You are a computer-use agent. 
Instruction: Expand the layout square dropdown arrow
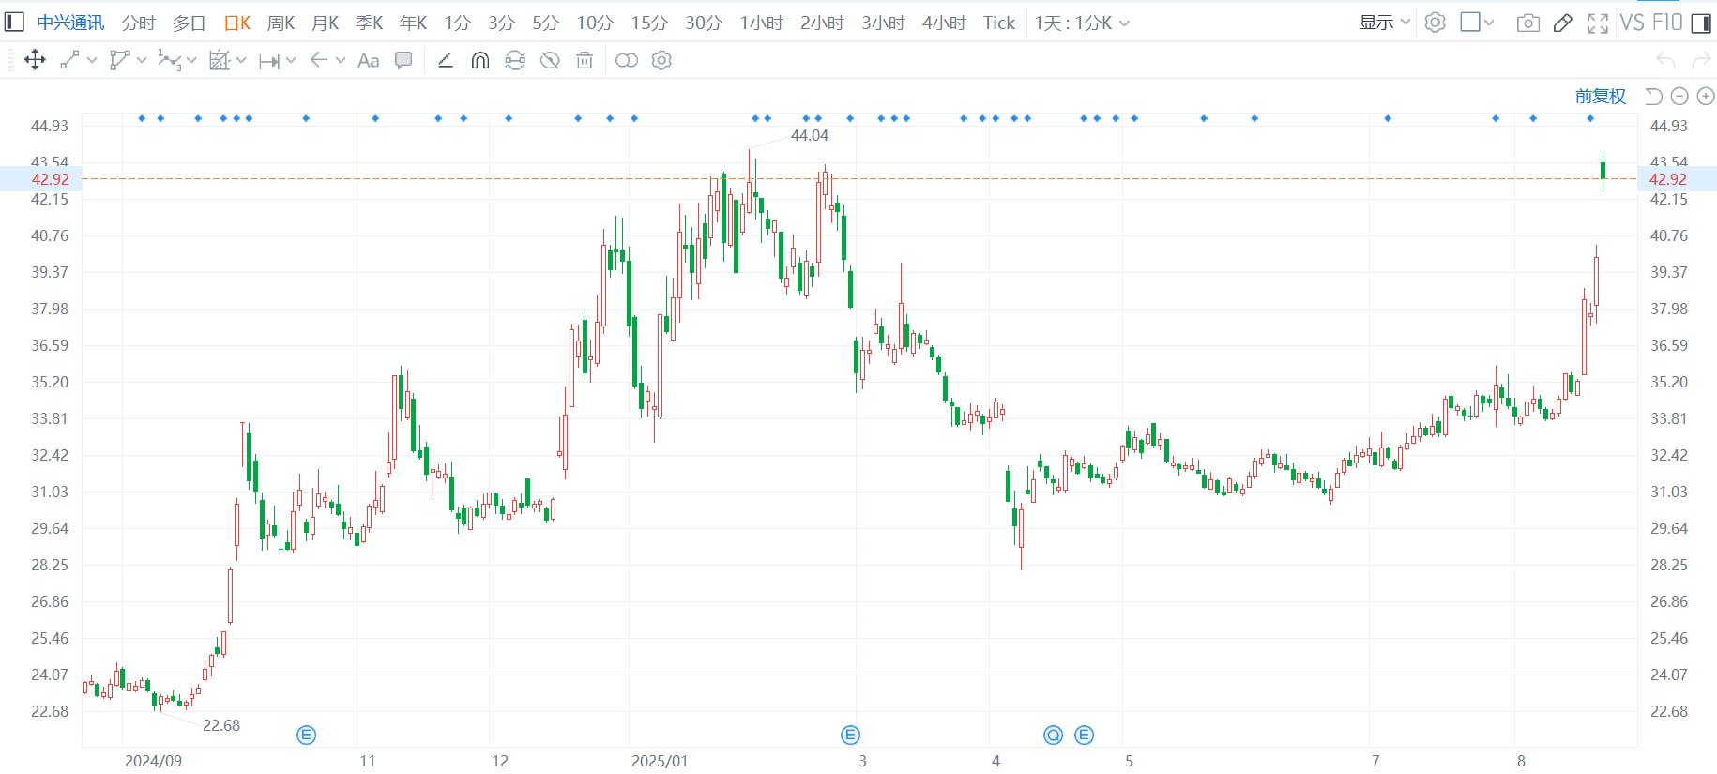click(1489, 23)
